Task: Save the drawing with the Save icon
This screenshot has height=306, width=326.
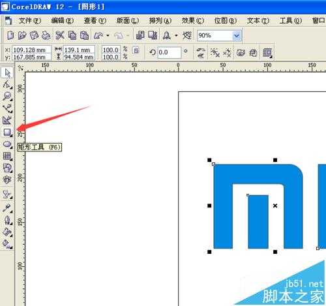Action: [x=34, y=35]
